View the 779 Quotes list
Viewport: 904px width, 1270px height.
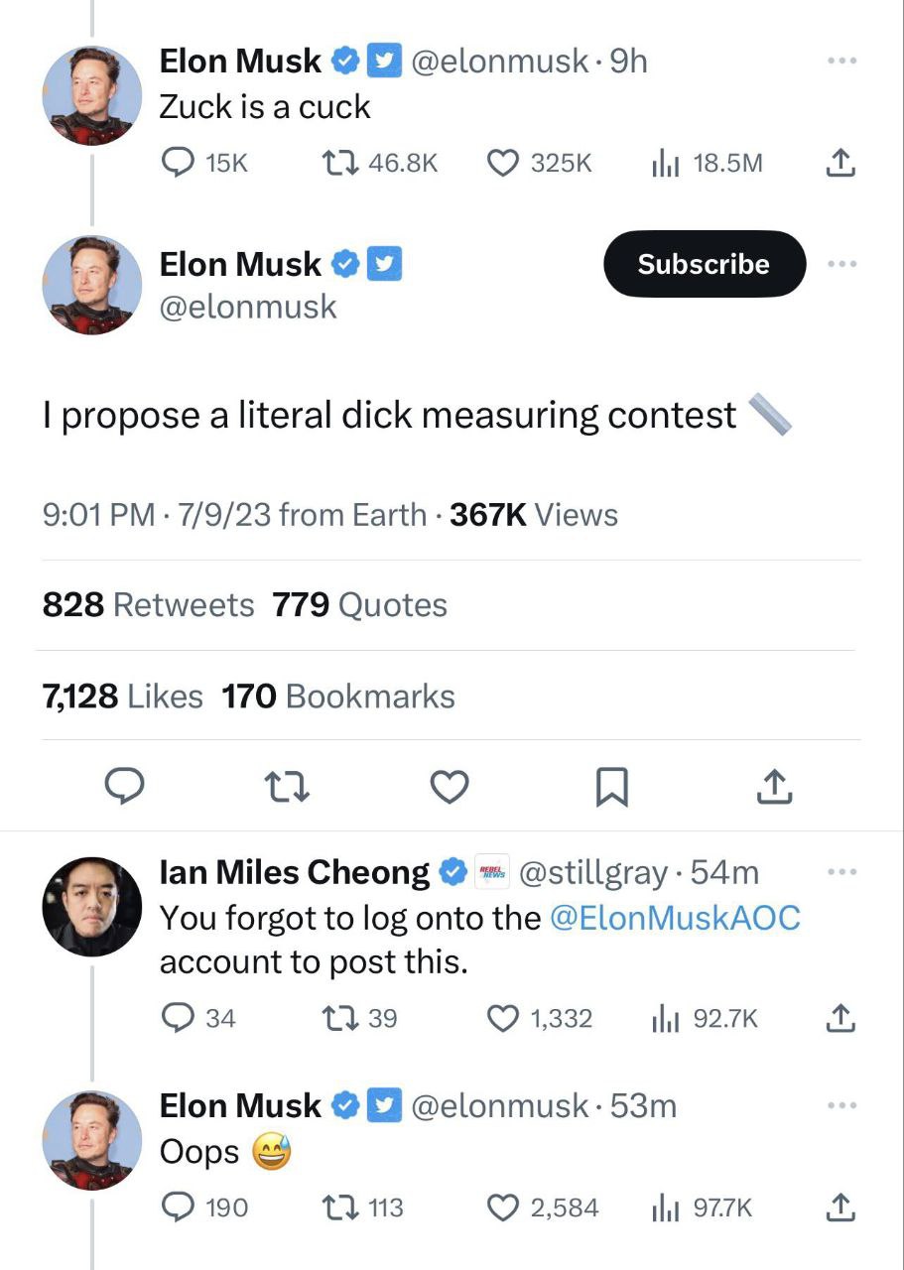[x=359, y=605]
